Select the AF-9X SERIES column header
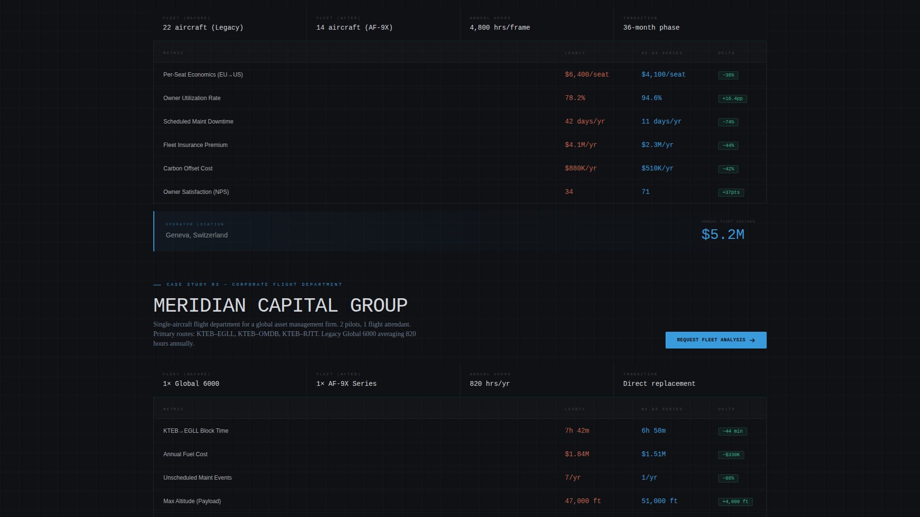 (662, 53)
